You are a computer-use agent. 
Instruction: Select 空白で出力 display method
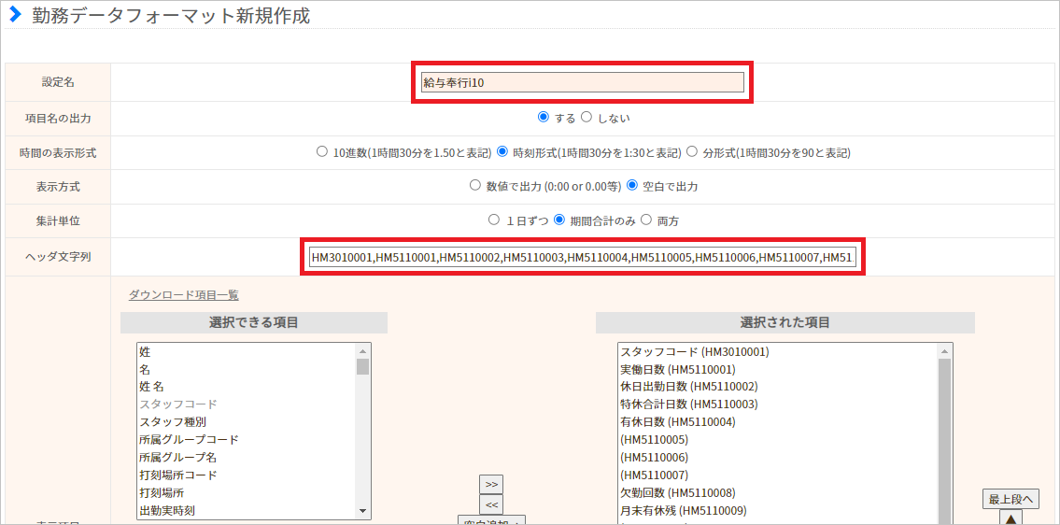632,185
